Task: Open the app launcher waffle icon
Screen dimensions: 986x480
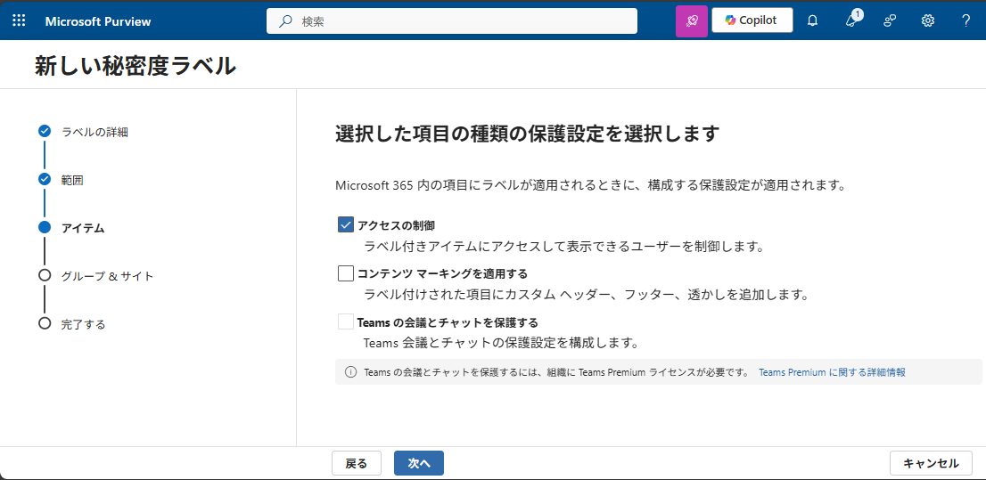Action: pos(19,20)
